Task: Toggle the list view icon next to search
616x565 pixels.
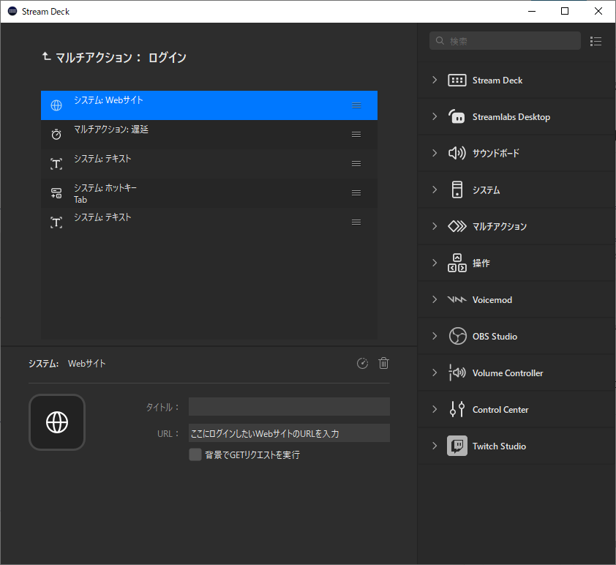Action: [x=596, y=41]
